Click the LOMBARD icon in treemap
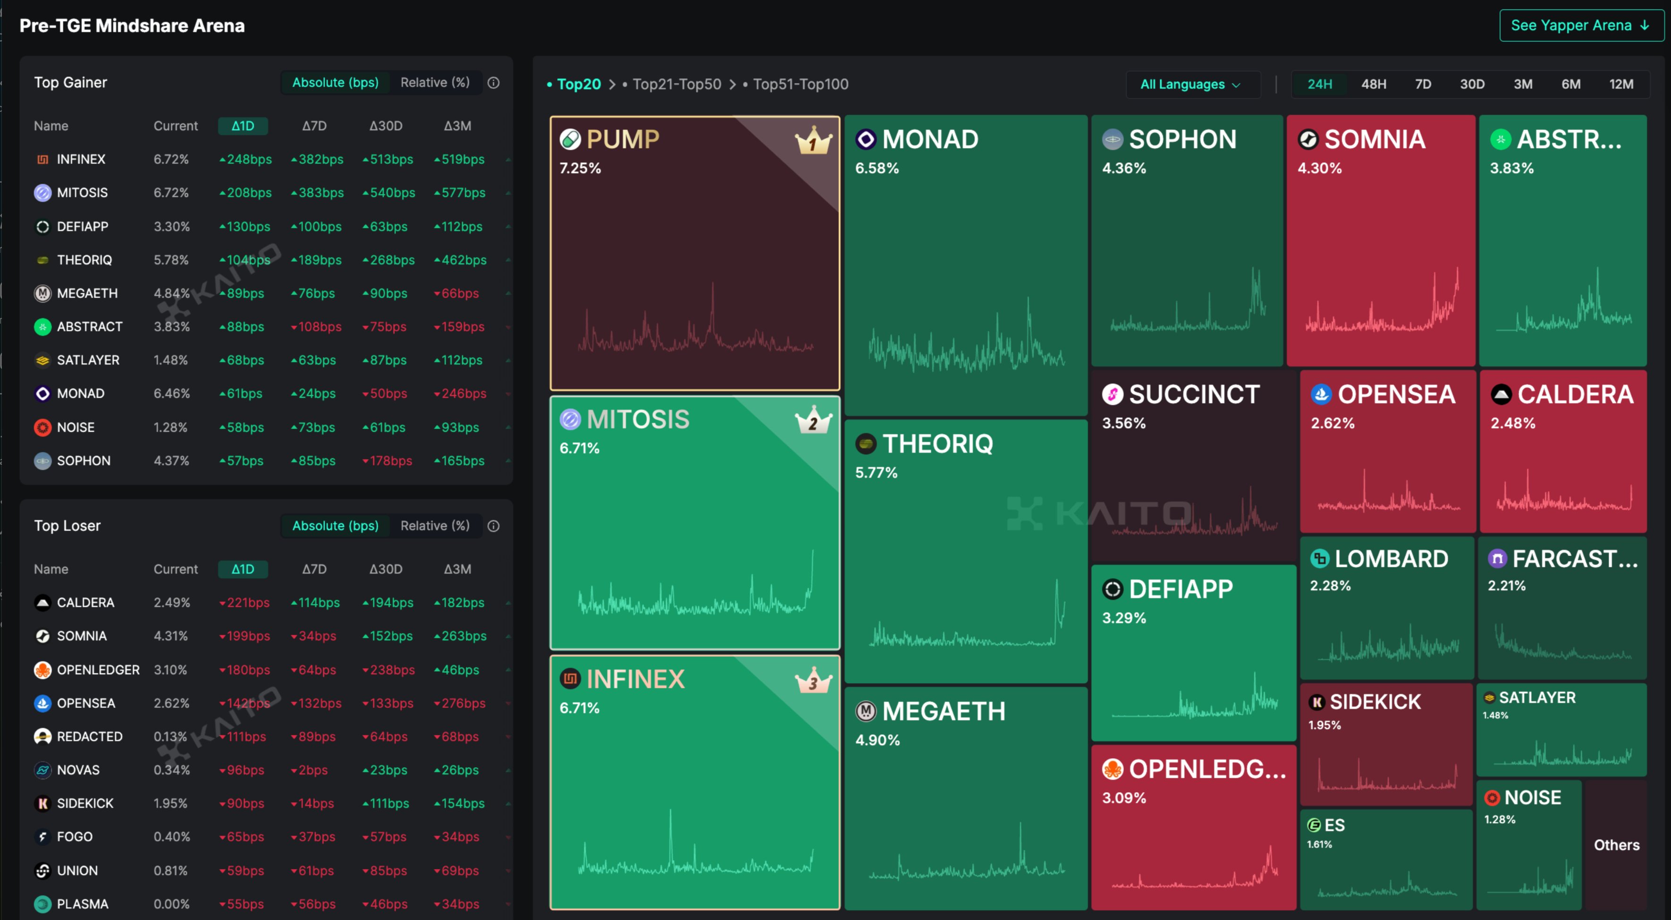The width and height of the screenshot is (1671, 920). pyautogui.click(x=1319, y=558)
